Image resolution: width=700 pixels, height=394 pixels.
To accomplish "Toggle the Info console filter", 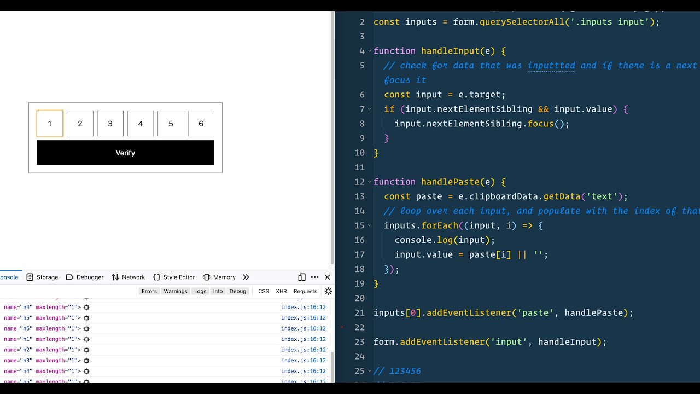I will pos(218,291).
